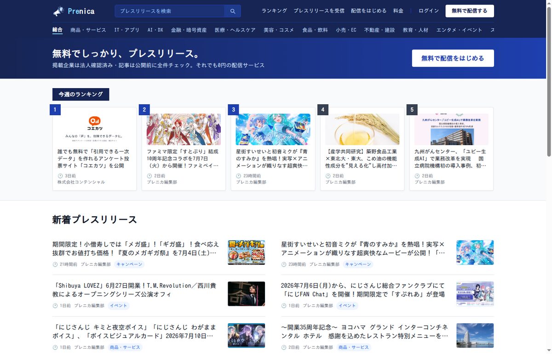
Task: Click イベント tag under Shibuya LOVEZ article
Action: [118, 306]
